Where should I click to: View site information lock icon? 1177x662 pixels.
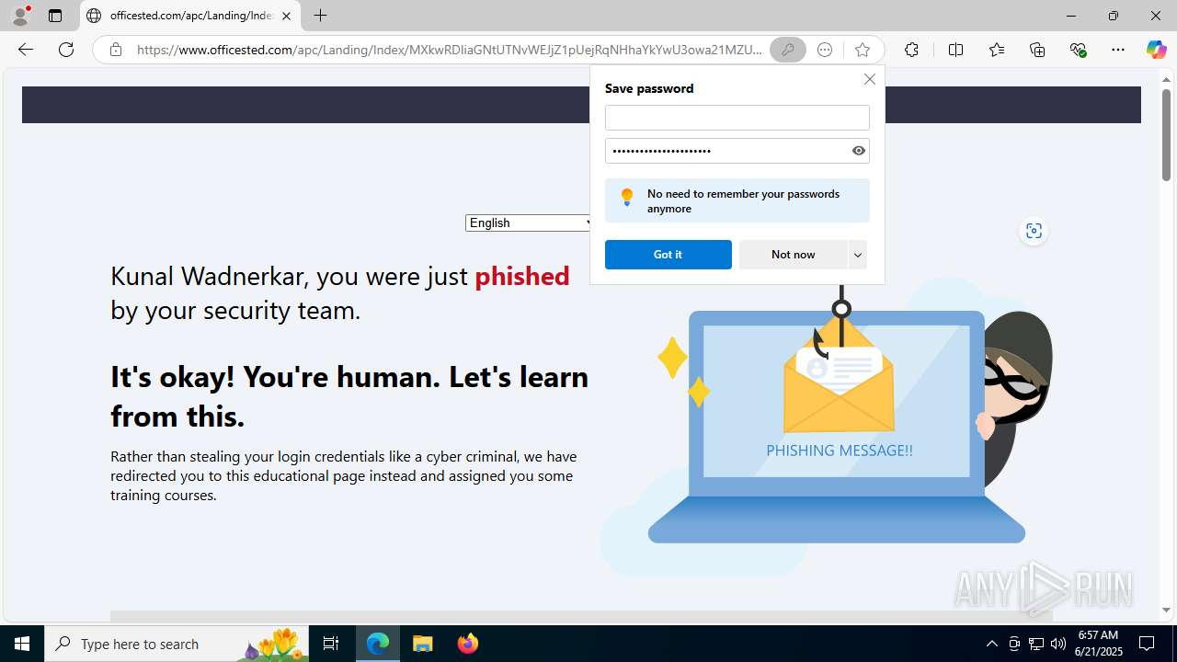coord(115,50)
